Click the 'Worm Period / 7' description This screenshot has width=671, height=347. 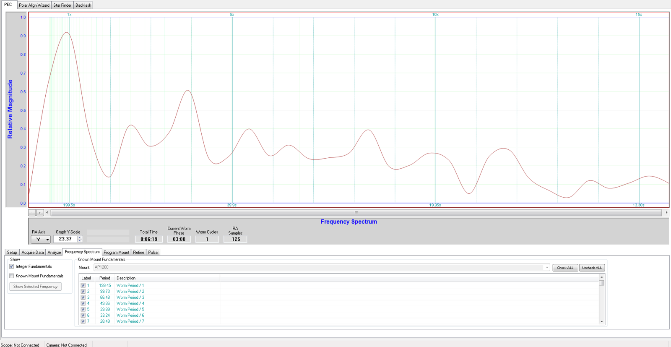130,321
